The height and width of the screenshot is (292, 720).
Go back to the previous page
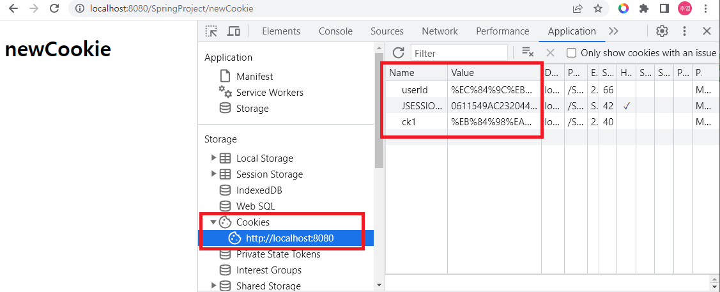click(x=13, y=8)
